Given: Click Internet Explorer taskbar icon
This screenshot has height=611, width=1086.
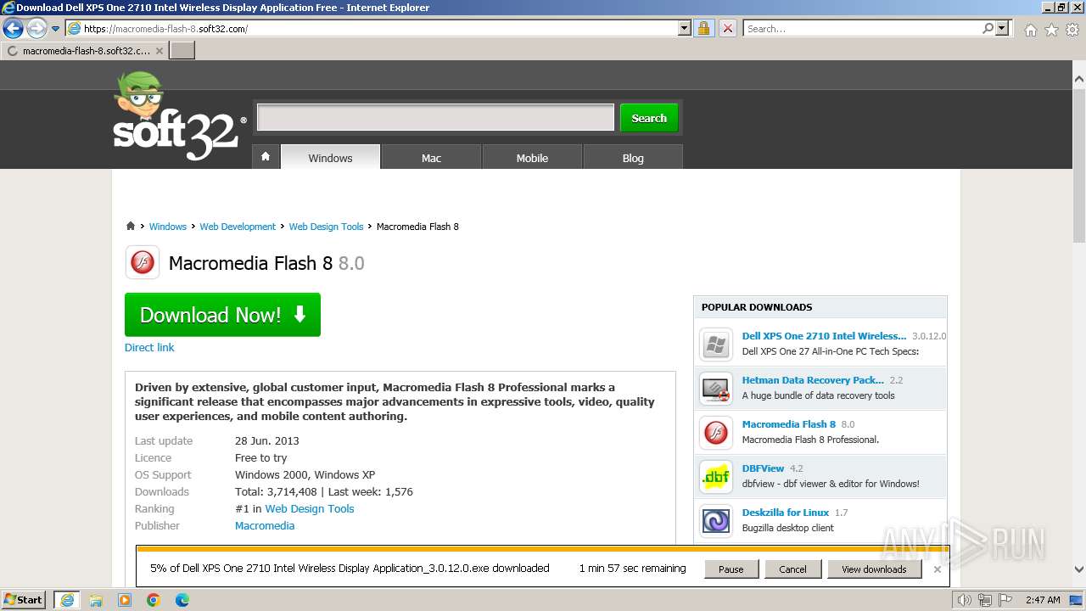Looking at the screenshot, I should tap(67, 600).
